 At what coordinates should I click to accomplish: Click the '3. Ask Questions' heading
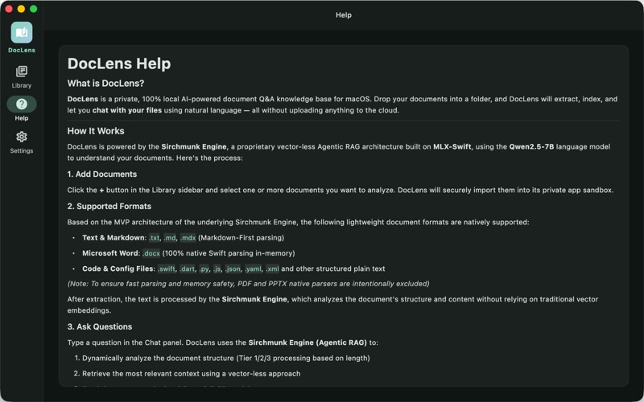(x=100, y=327)
